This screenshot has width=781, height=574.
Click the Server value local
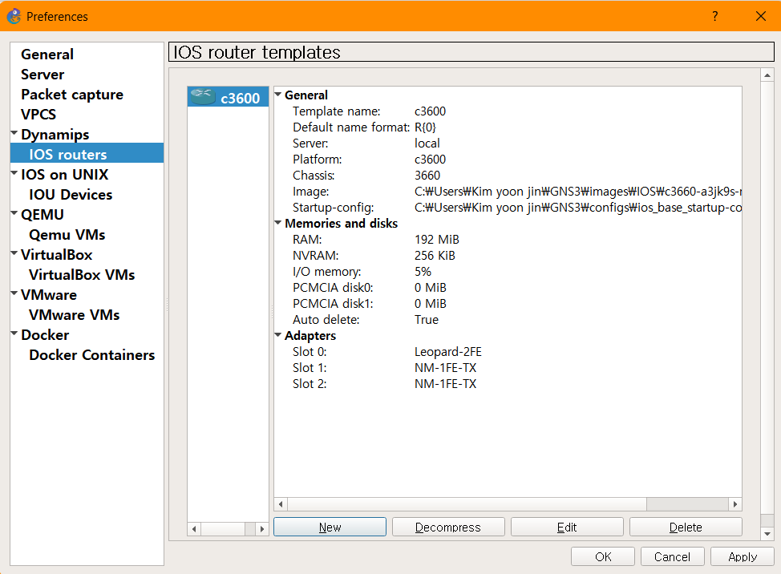pos(427,143)
